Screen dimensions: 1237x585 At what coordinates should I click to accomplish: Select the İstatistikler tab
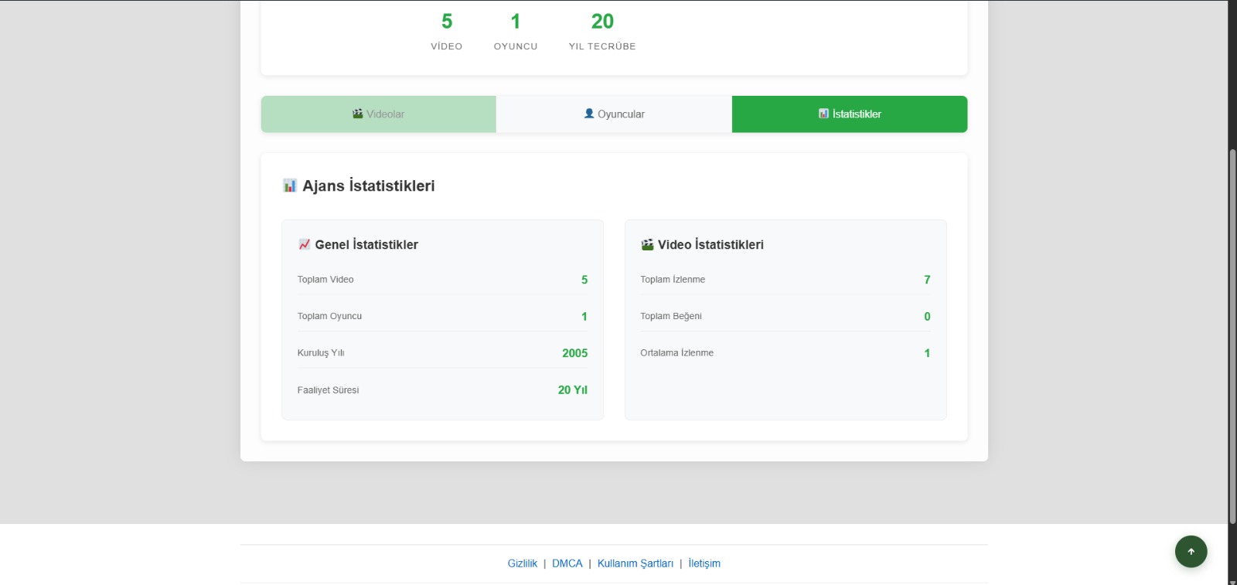[x=849, y=114]
